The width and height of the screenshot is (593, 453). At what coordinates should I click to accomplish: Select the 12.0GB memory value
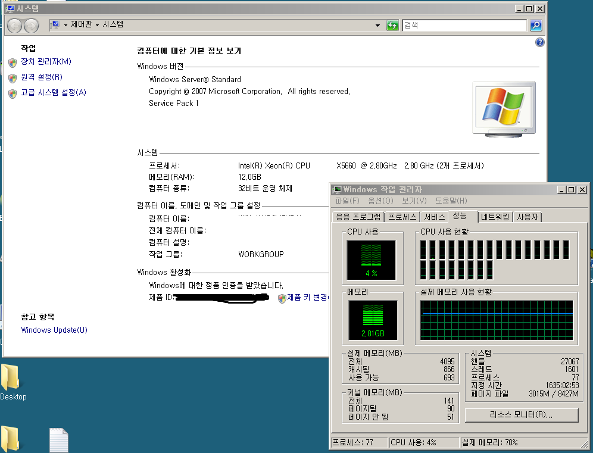point(249,177)
